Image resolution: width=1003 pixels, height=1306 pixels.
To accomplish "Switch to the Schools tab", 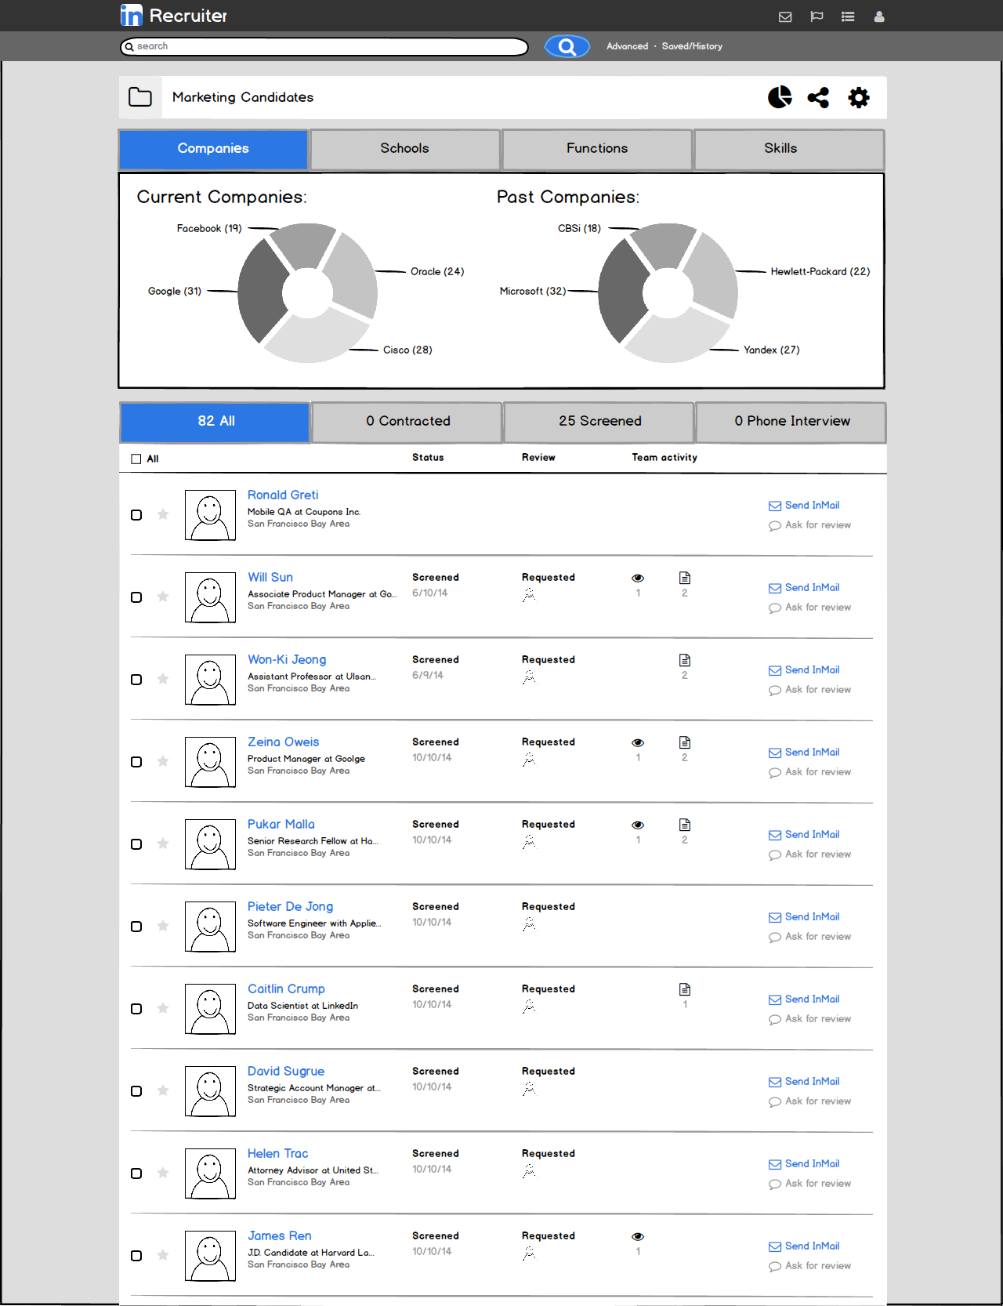I will tap(405, 149).
